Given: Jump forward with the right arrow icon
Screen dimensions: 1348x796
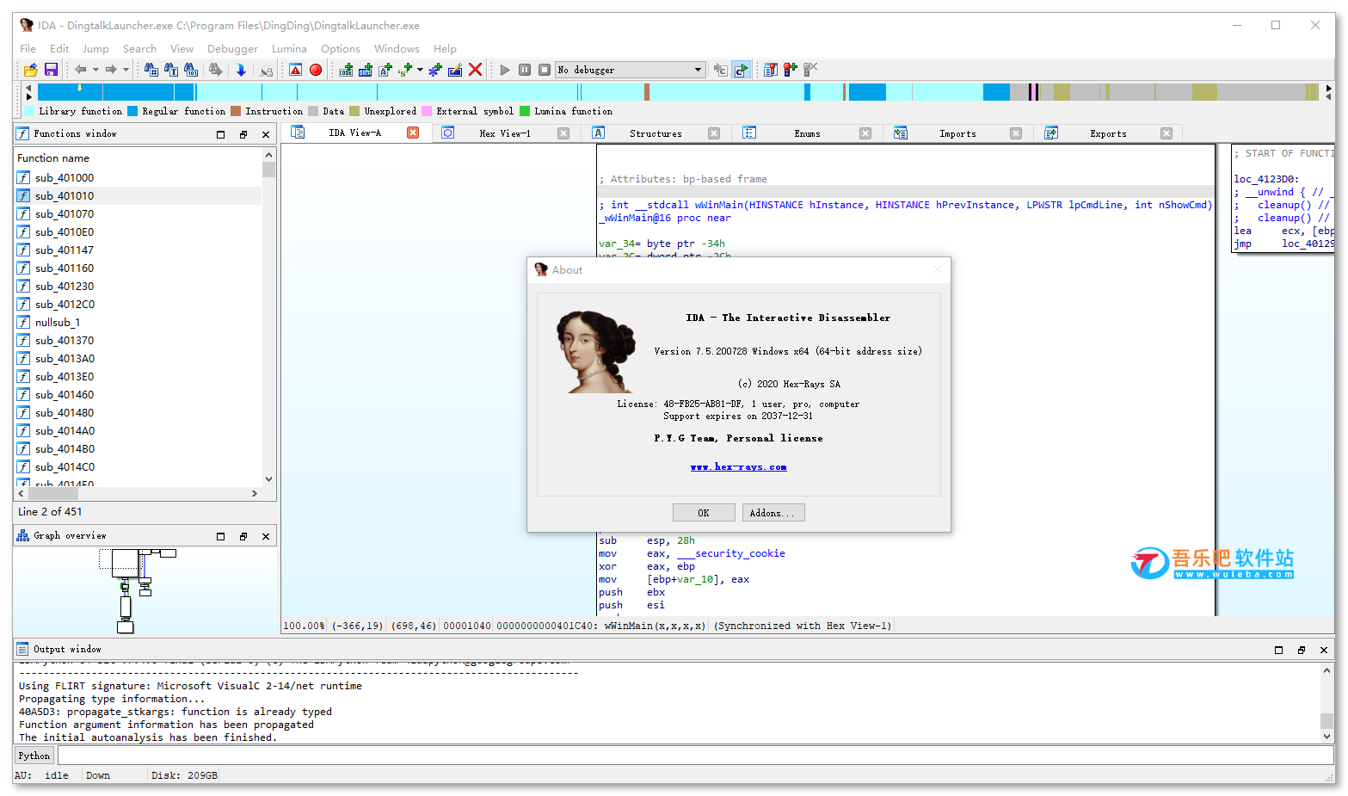Looking at the screenshot, I should coord(111,70).
